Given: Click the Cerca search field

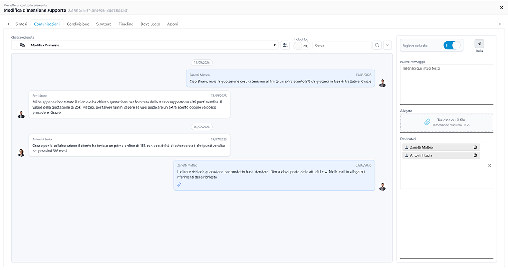Looking at the screenshot, I should 342,45.
